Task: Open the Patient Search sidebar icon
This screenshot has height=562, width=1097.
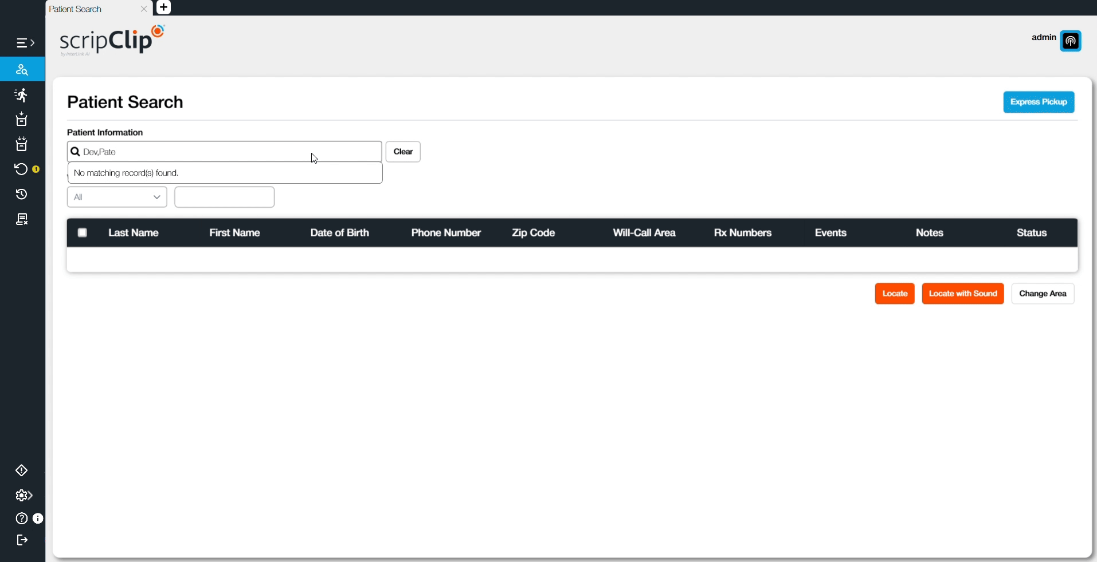Action: pos(22,70)
